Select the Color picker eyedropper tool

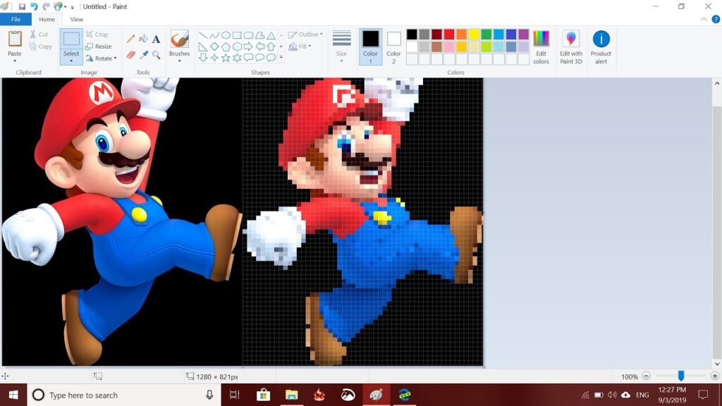[143, 55]
